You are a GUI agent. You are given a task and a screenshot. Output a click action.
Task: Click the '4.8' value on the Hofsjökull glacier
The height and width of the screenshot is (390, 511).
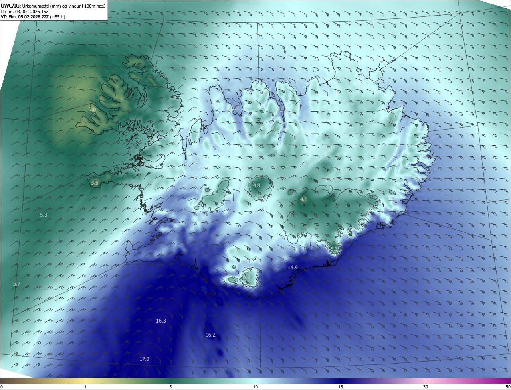(x=257, y=185)
